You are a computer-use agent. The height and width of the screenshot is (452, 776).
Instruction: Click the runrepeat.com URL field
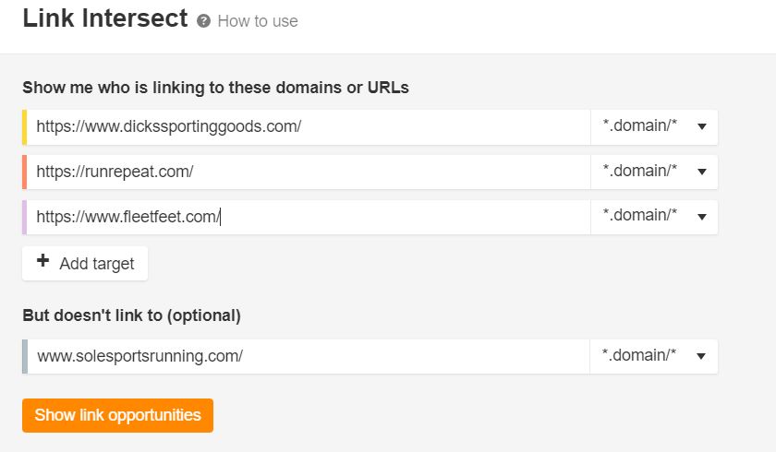(x=309, y=172)
